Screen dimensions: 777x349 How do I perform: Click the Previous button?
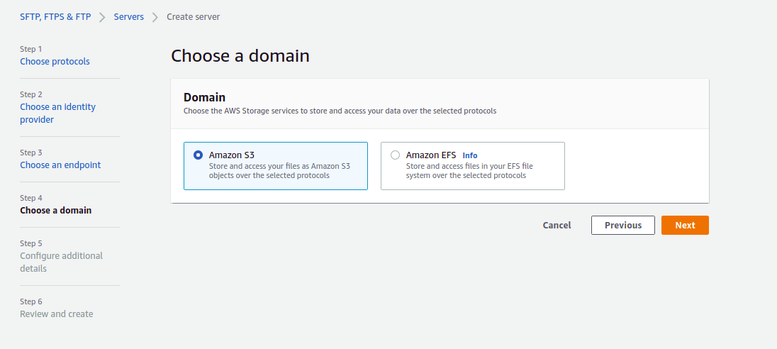pyautogui.click(x=623, y=225)
